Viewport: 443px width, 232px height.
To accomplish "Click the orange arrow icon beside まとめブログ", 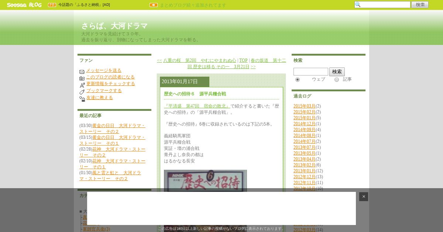I will click(154, 5).
